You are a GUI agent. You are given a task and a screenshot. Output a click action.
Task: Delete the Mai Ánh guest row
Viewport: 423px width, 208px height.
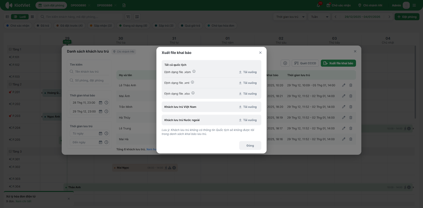tap(351, 96)
